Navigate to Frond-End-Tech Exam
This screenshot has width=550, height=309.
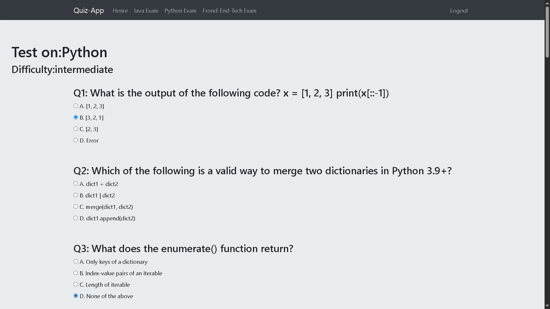[229, 11]
